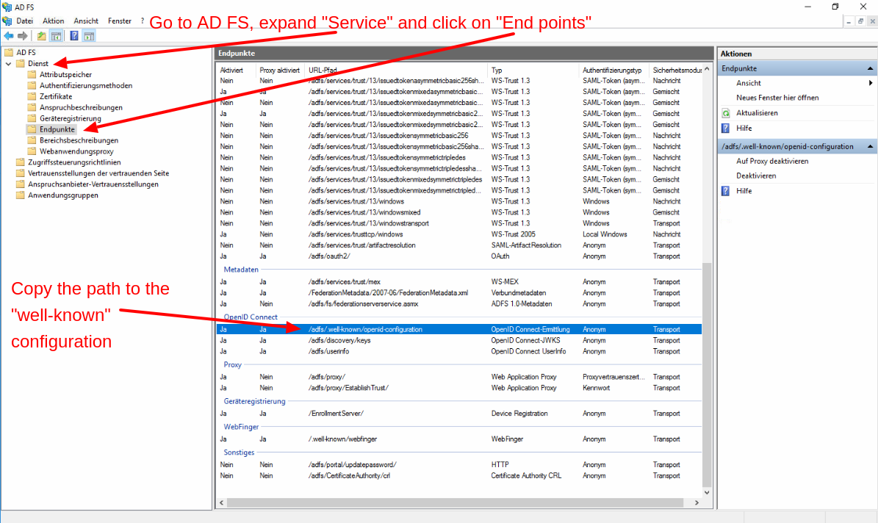This screenshot has height=523, width=878.
Task: Select the /adfs/discovery/keys row
Action: click(x=459, y=340)
